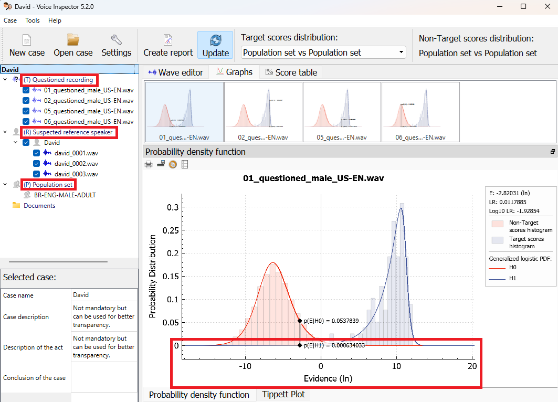Click the blue H1 legend line

click(x=497, y=279)
